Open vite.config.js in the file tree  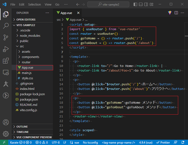[32, 110]
